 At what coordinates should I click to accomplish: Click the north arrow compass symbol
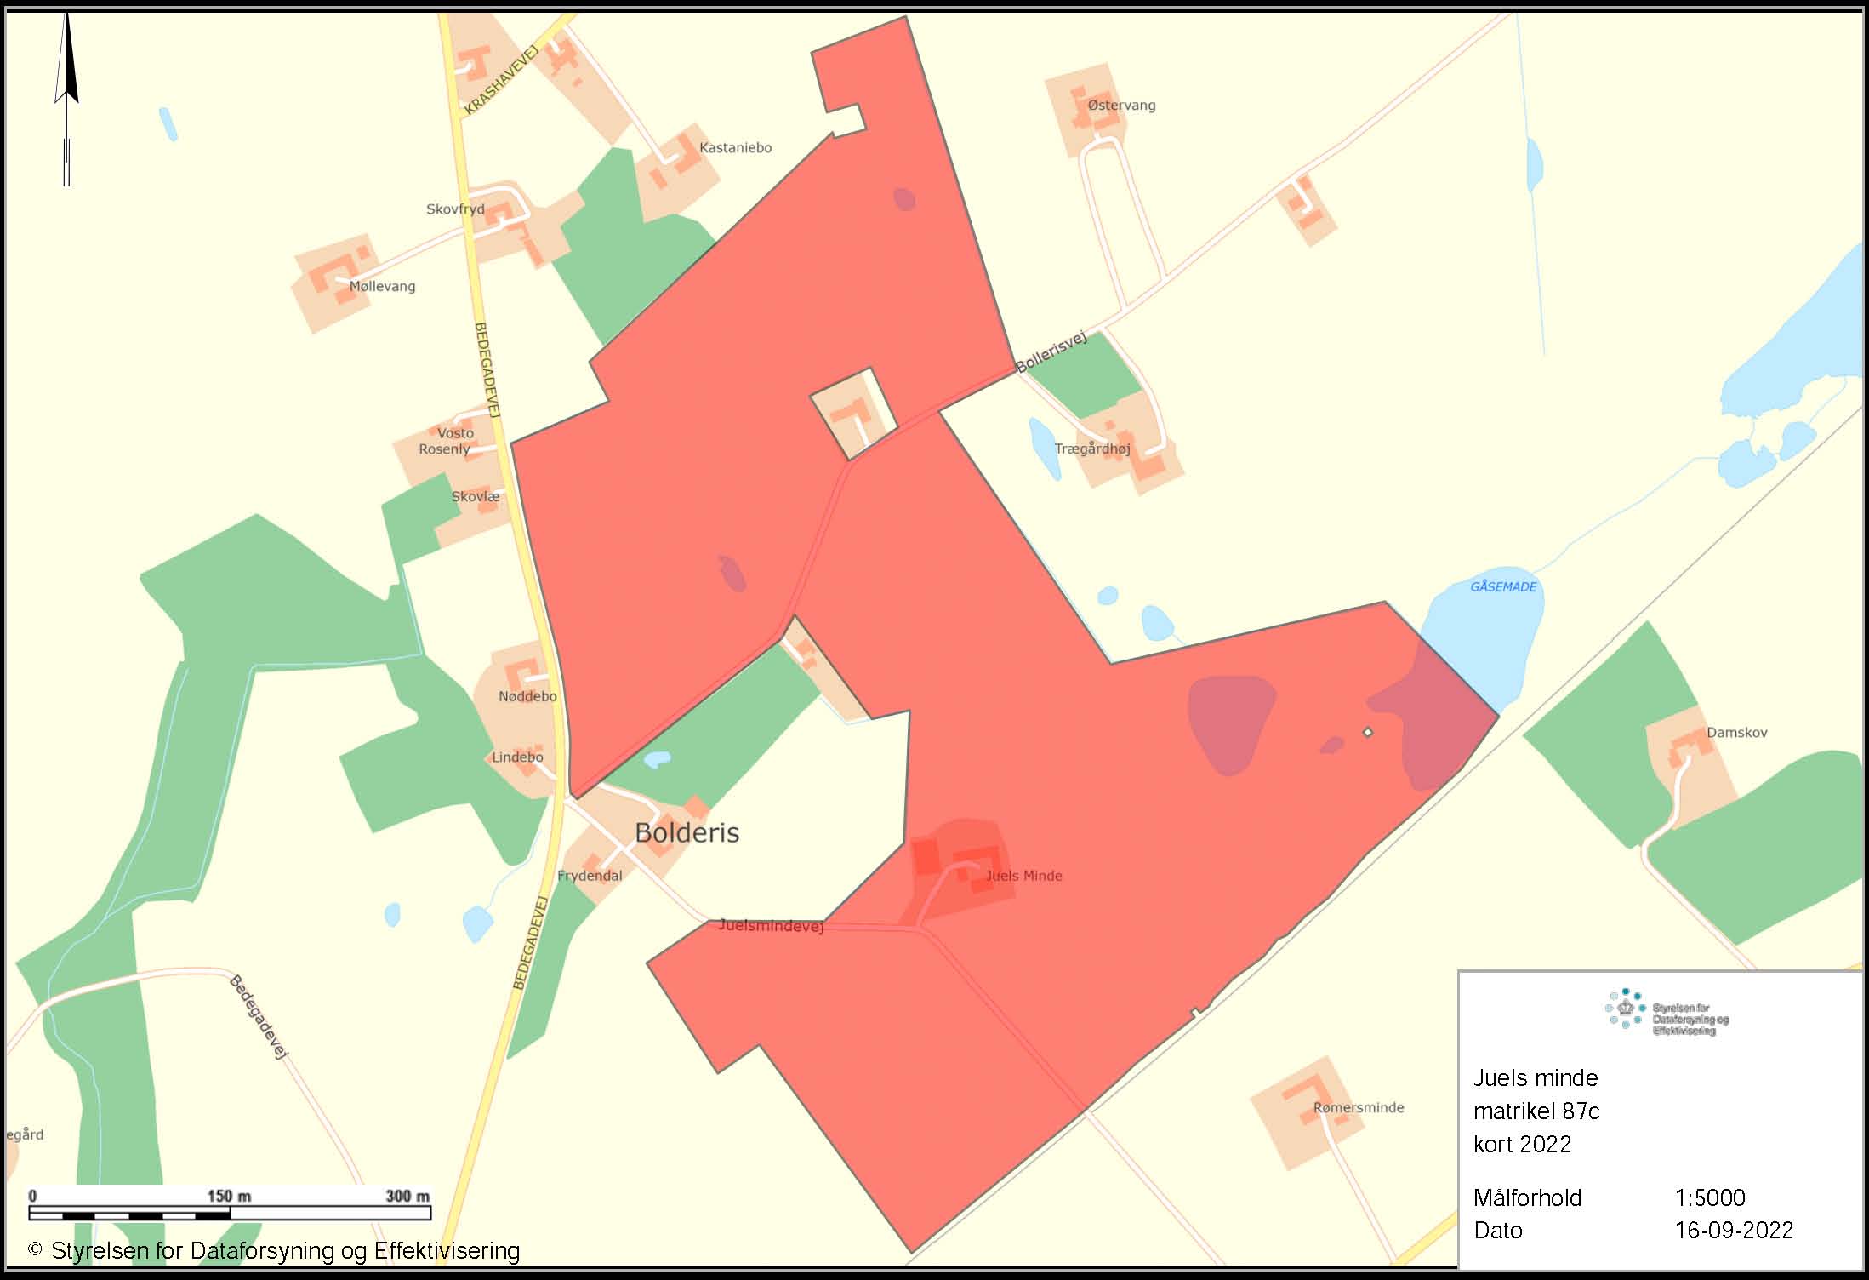point(67,98)
